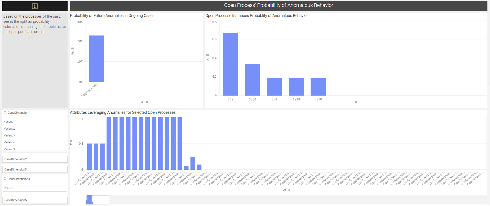
Task: Click the gray y-axis marker on the Open Processe Instances chart
Action: pos(208,55)
